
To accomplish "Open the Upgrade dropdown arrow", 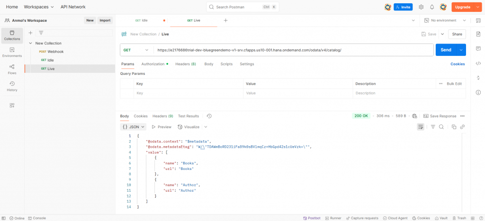I will point(477,7).
